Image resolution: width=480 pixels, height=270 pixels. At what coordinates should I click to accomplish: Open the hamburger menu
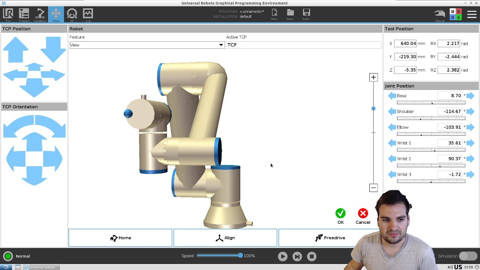click(x=472, y=14)
